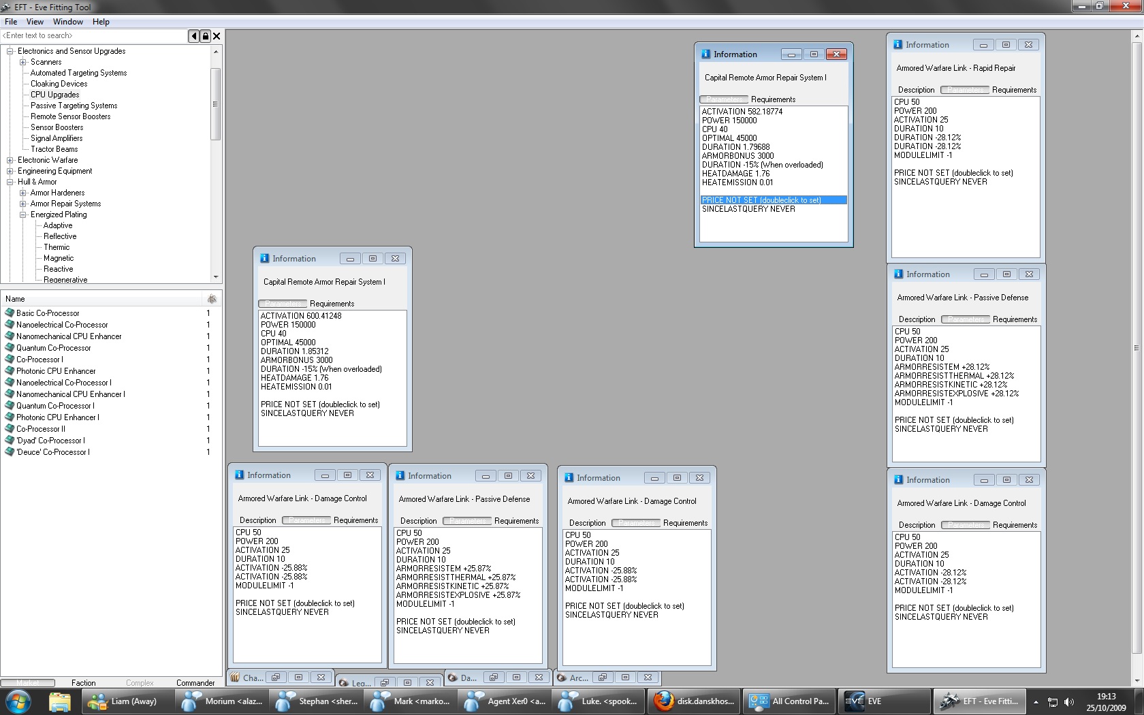Clear search with the X icon
This screenshot has width=1144, height=715.
tap(217, 36)
